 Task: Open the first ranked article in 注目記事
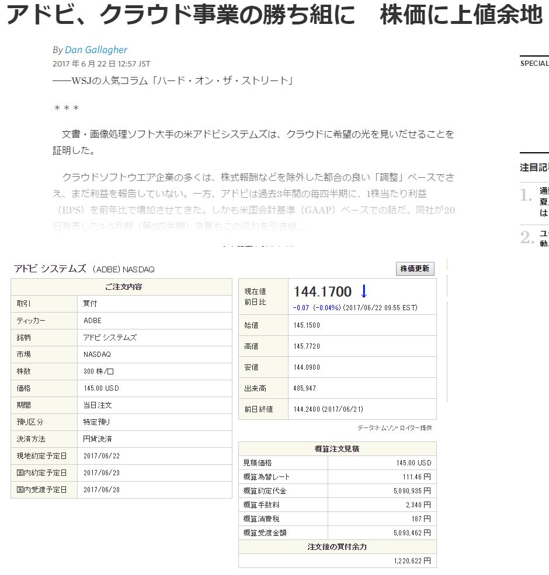(543, 201)
